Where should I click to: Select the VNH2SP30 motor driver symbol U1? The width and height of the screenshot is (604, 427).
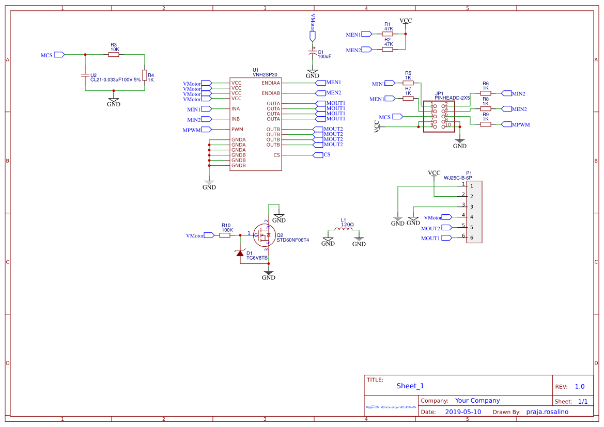pyautogui.click(x=255, y=124)
